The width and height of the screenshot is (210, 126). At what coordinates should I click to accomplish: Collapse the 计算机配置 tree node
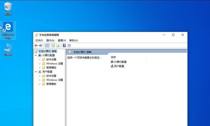[36, 55]
